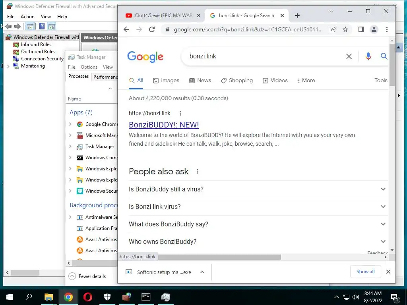Click Chrome's forward navigation arrow
407x305 pixels.
coord(139,29)
